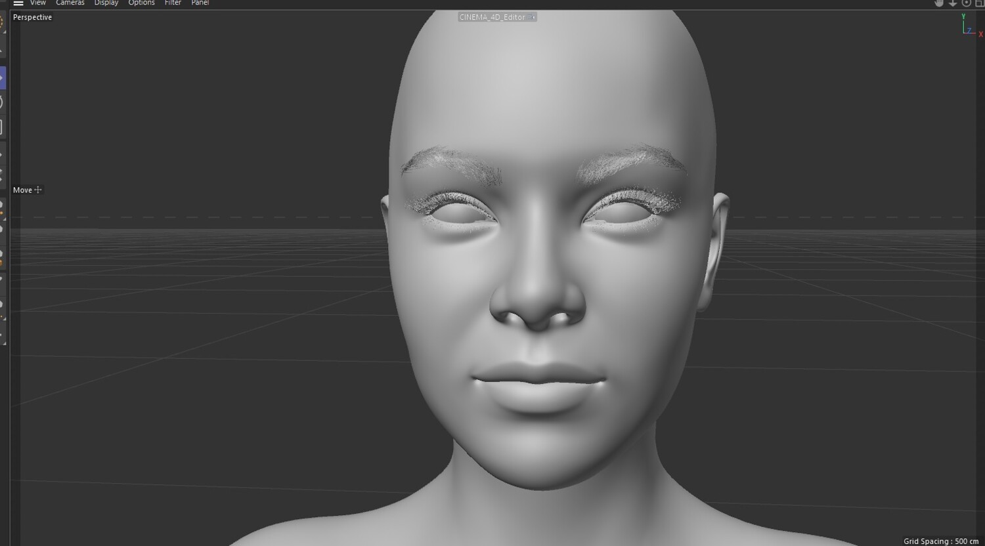The height and width of the screenshot is (546, 985).
Task: Click the Perspective view label
Action: [32, 17]
